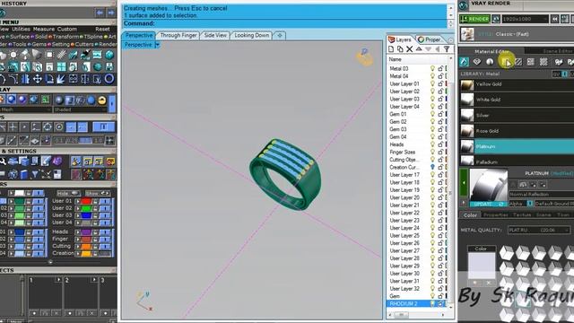Screen dimensions: 574x323
Task: Open the Utilities menu
Action: (22, 29)
